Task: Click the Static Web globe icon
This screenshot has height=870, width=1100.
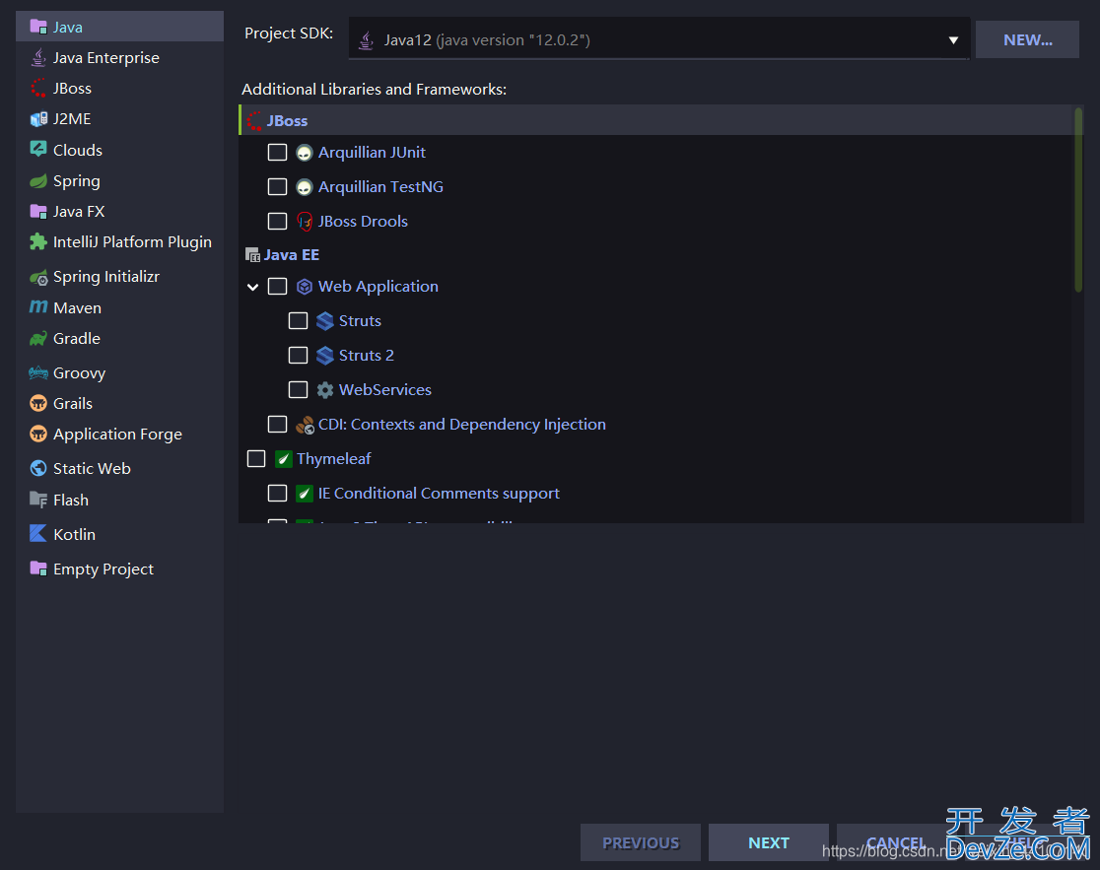Action: (x=37, y=468)
